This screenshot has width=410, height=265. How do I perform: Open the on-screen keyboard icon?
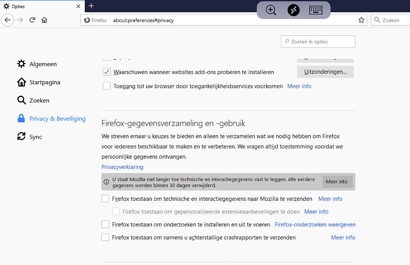316,10
